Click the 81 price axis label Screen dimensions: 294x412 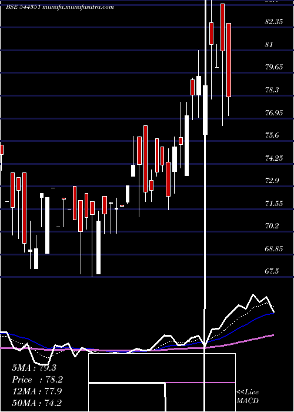269,45
